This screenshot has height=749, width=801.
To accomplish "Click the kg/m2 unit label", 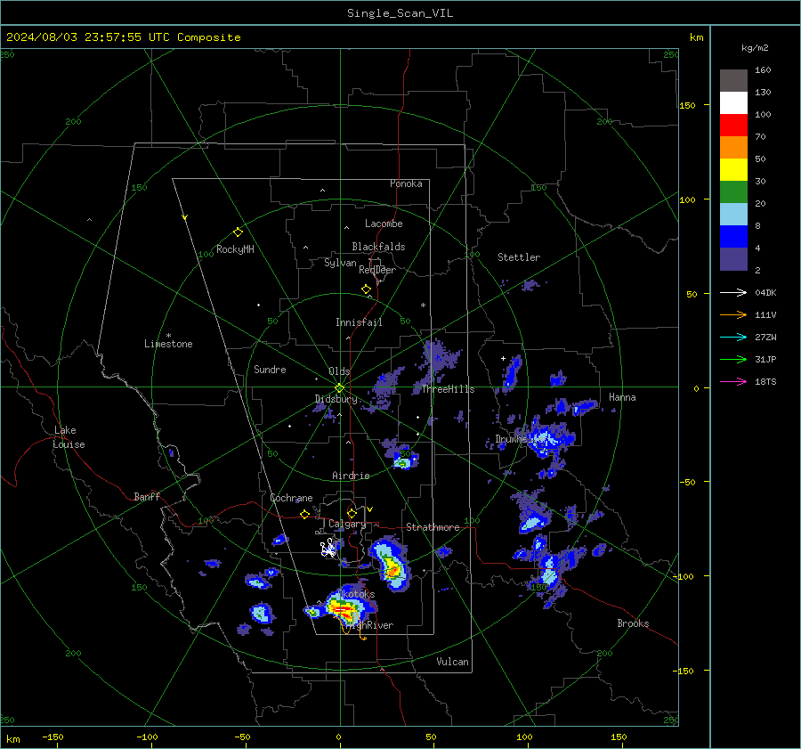I will click(x=755, y=48).
